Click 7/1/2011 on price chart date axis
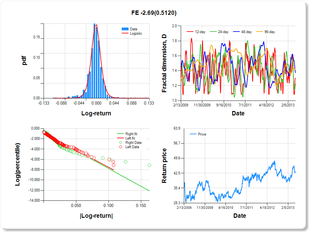This screenshot has height=232, width=309. coord(246,208)
